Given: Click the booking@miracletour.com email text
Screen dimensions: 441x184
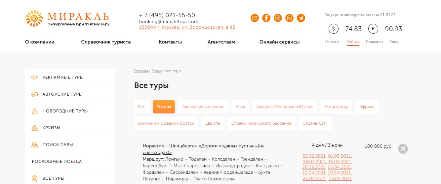Looking at the screenshot, I should coord(169,21).
